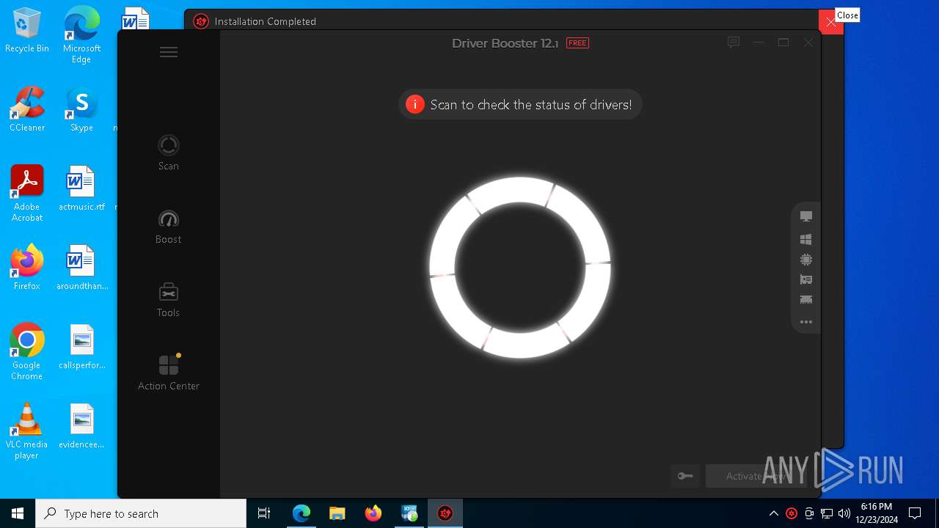Open File Explorer from taskbar
This screenshot has width=939, height=528.
click(x=337, y=513)
